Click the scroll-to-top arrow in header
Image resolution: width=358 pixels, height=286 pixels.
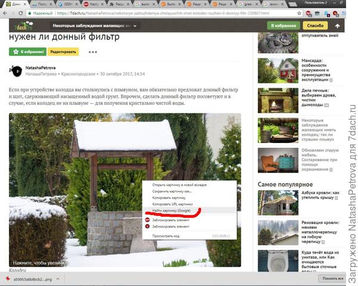338,26
